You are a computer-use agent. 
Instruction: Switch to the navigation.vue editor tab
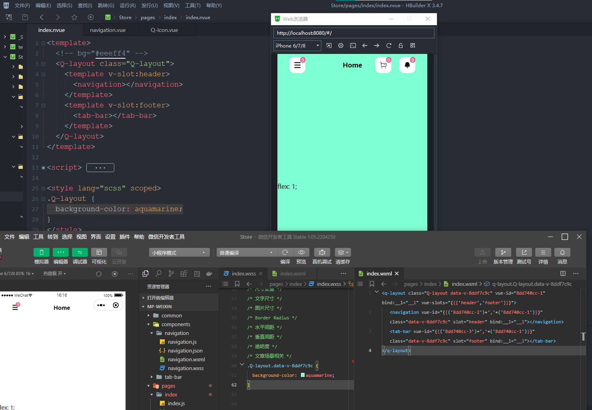pyautogui.click(x=108, y=30)
